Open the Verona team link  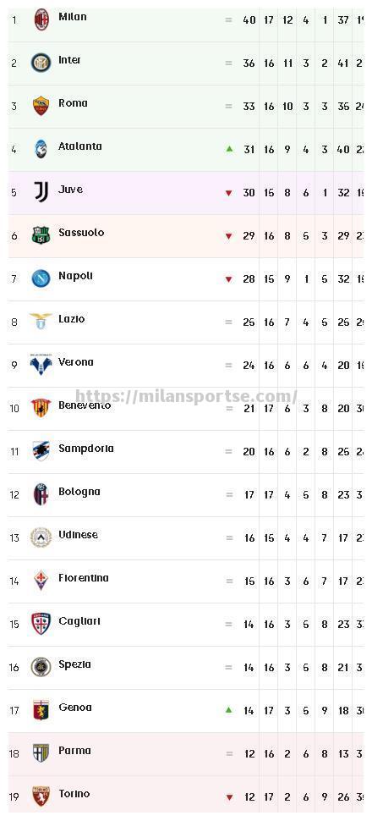[x=76, y=361]
